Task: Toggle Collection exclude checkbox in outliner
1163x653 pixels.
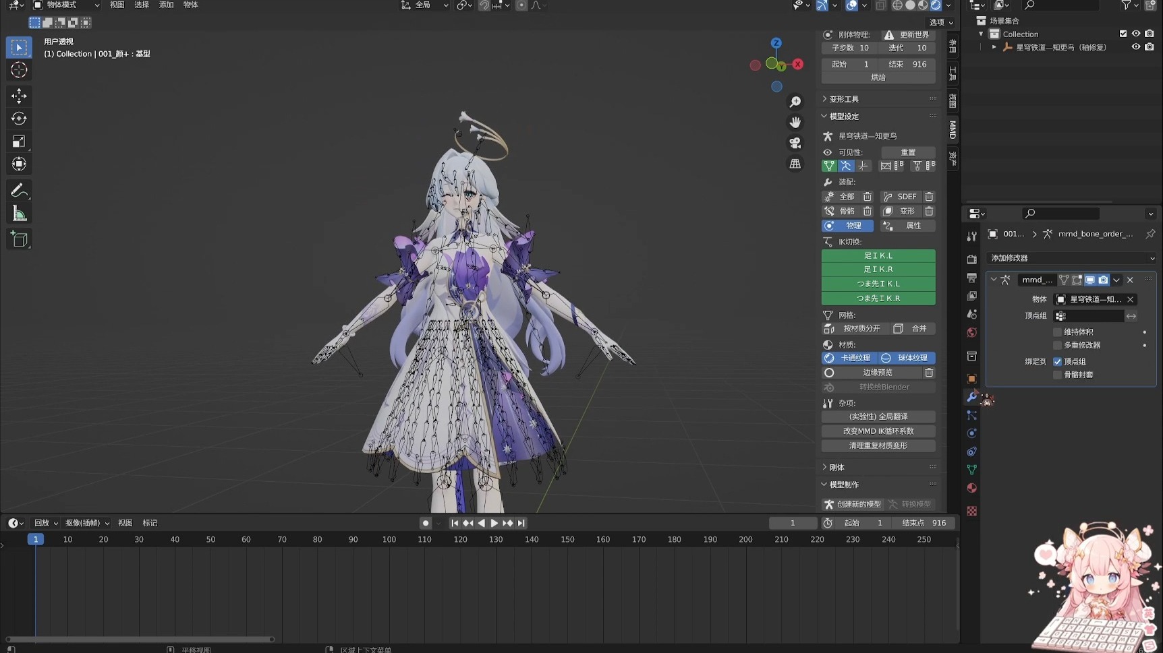Action: [1123, 34]
